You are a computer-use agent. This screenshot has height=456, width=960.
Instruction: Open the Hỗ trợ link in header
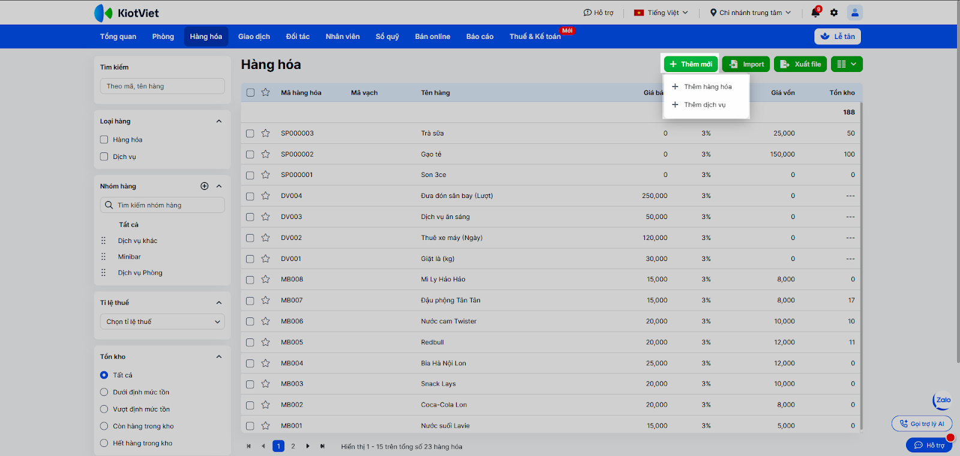coord(599,13)
